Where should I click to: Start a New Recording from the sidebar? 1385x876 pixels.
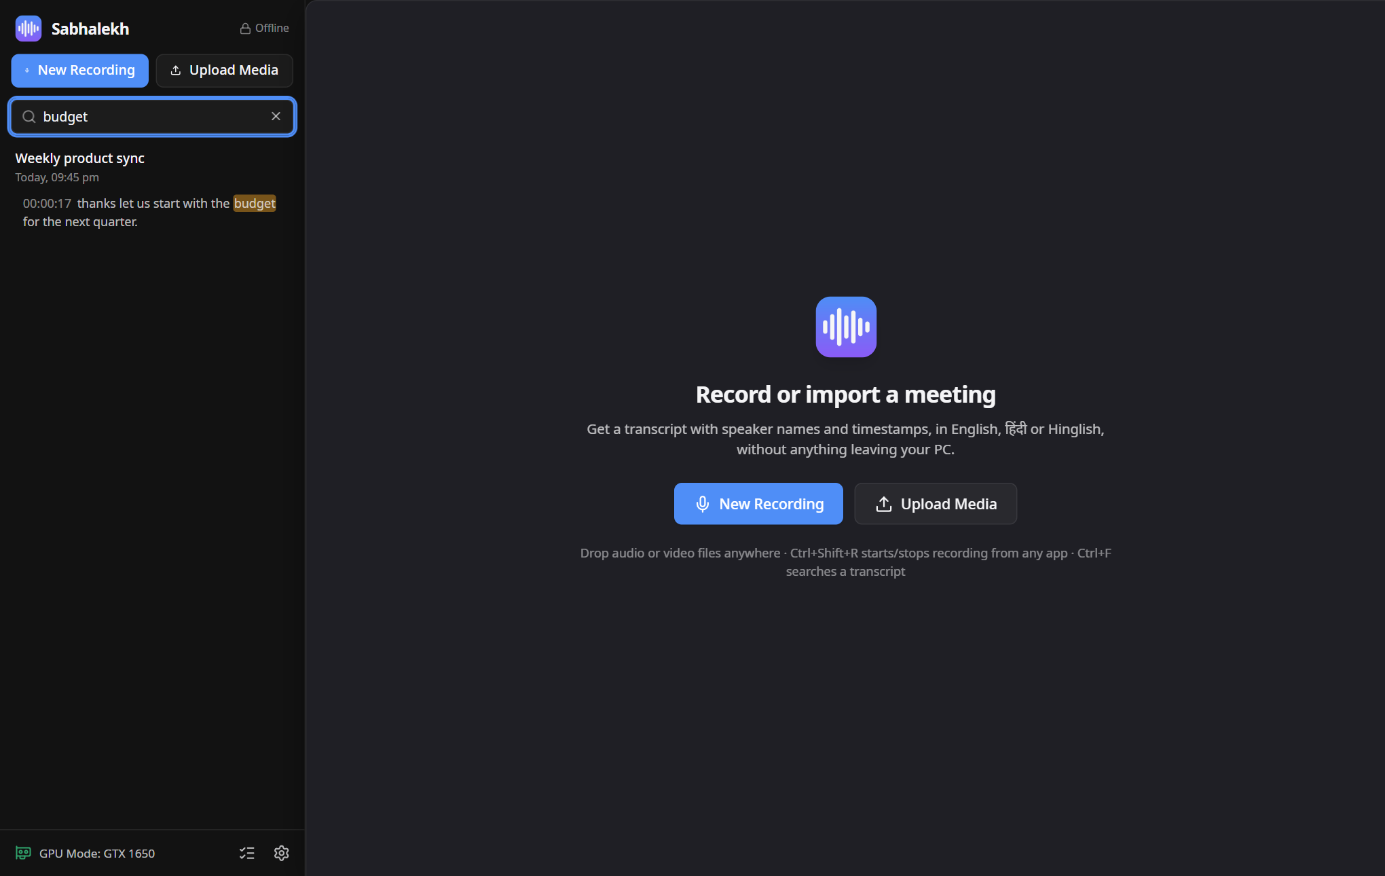point(80,71)
